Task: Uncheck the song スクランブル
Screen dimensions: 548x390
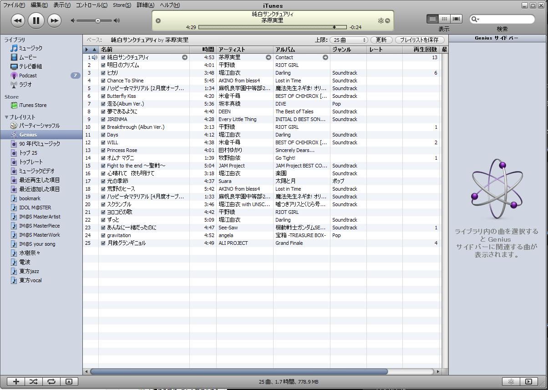Action: point(103,204)
